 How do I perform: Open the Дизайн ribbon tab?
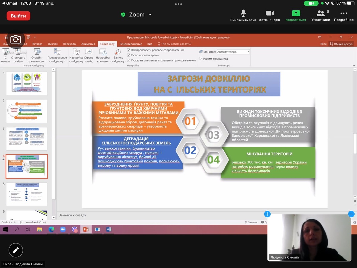pos(53,44)
